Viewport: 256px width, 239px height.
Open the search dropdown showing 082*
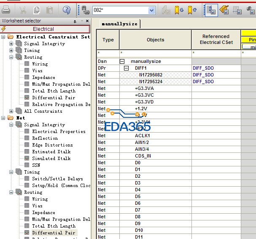tap(151, 10)
